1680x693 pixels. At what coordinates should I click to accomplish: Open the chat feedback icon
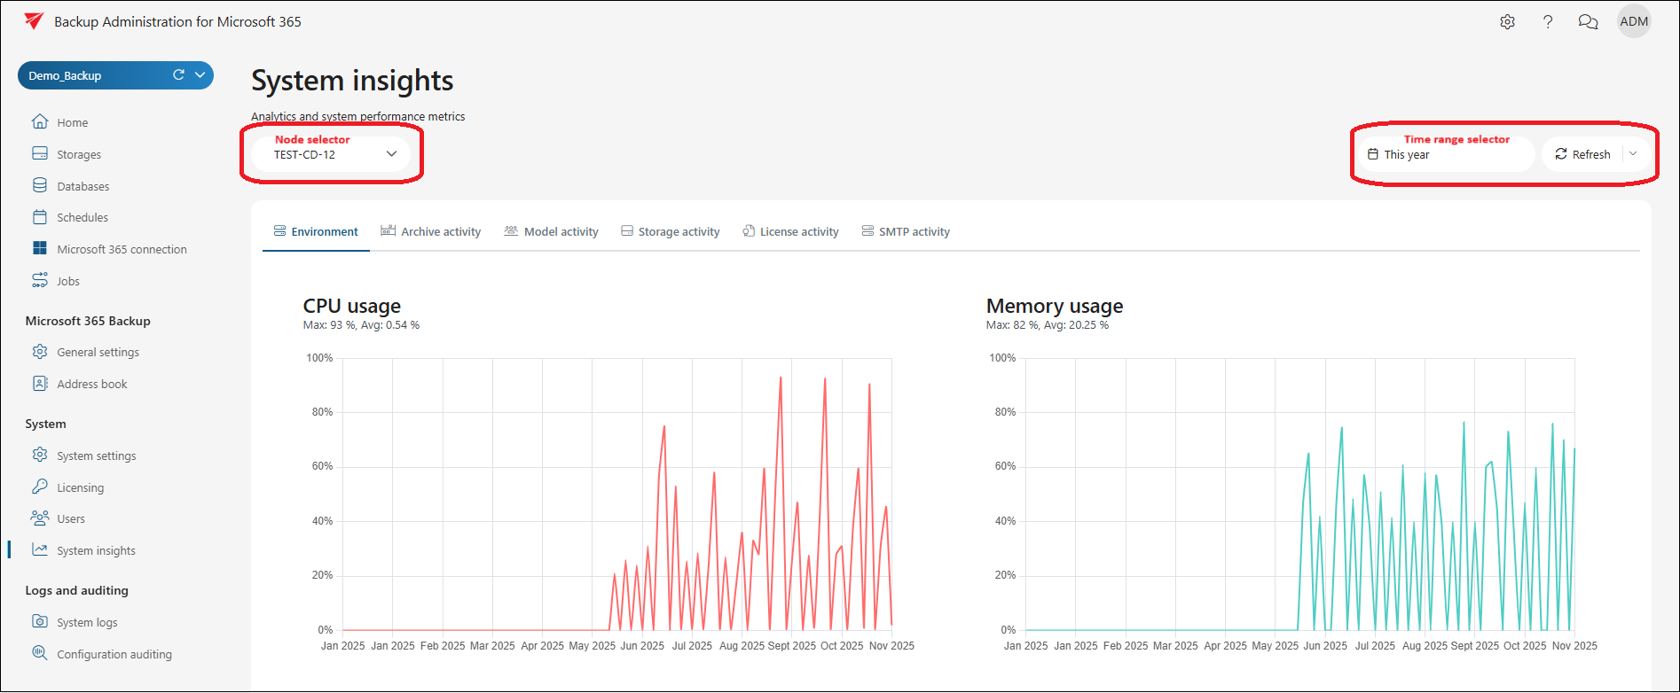click(1588, 22)
